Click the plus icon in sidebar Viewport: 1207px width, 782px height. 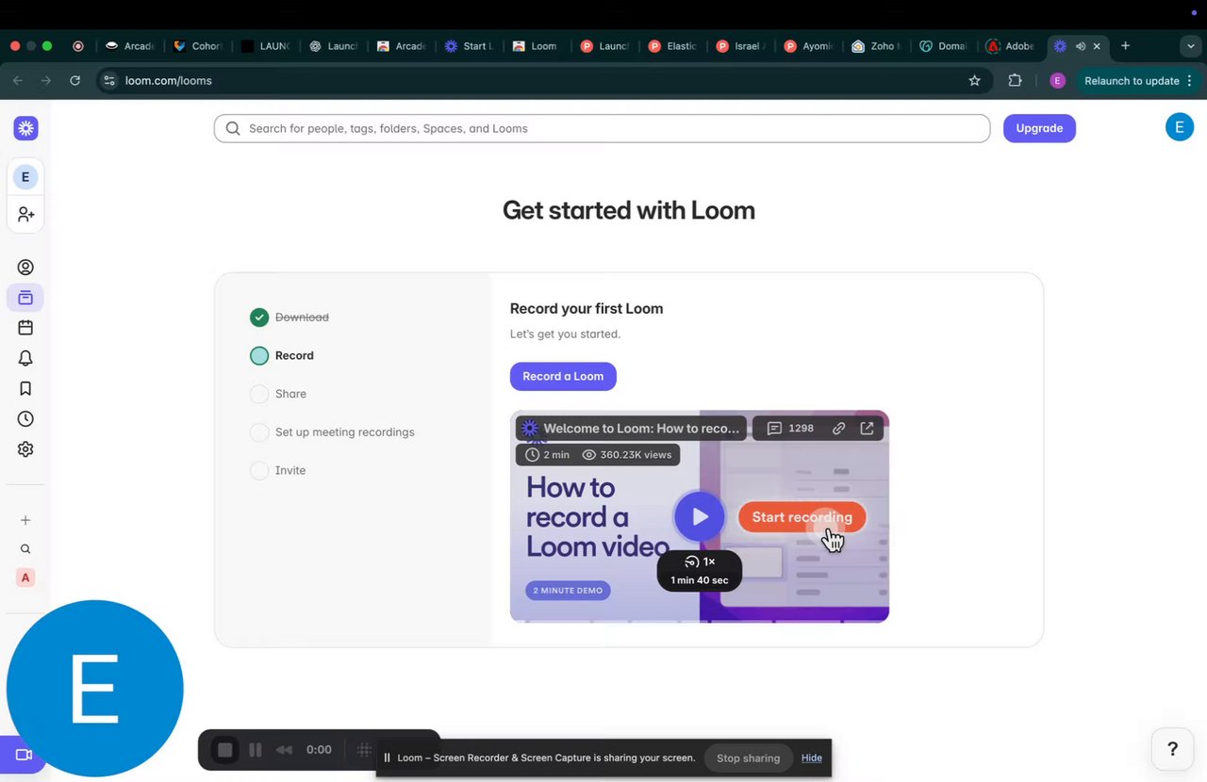click(25, 520)
